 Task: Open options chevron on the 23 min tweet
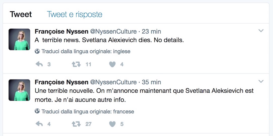tap(261, 31)
